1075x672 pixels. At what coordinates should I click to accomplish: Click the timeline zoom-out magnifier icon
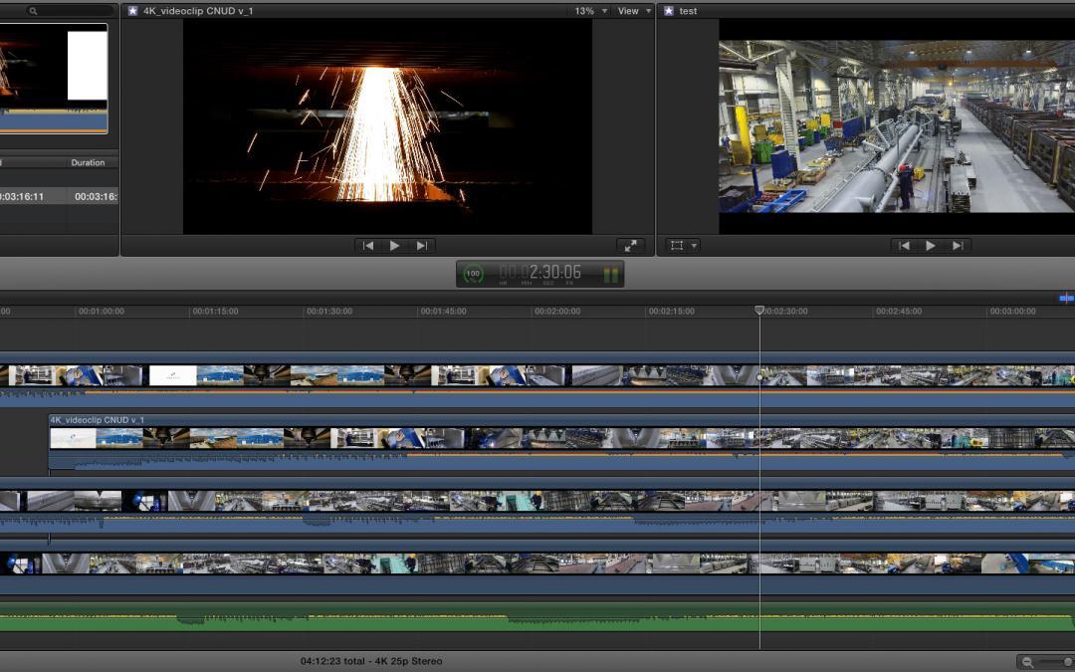tap(1027, 662)
